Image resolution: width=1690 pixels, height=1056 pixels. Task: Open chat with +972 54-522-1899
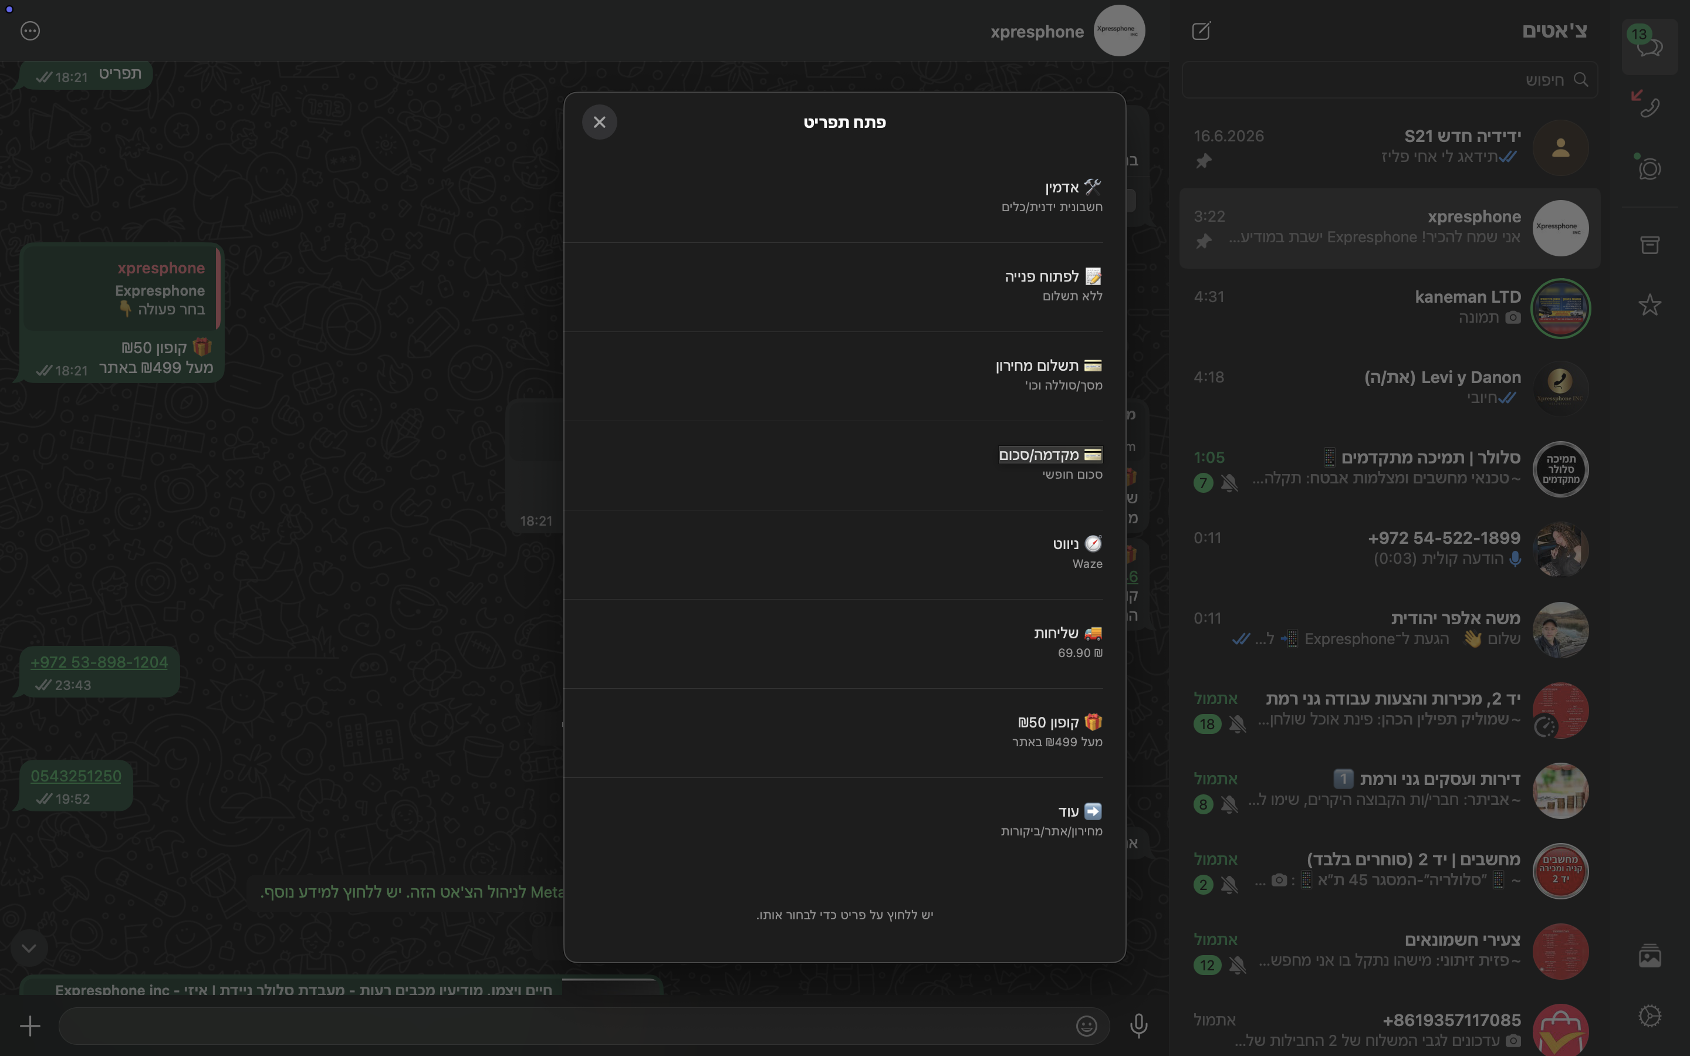coord(1390,549)
